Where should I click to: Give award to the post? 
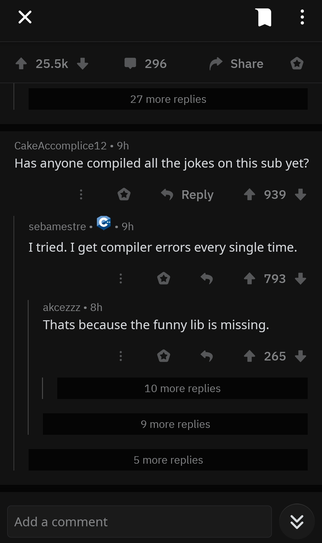click(297, 64)
